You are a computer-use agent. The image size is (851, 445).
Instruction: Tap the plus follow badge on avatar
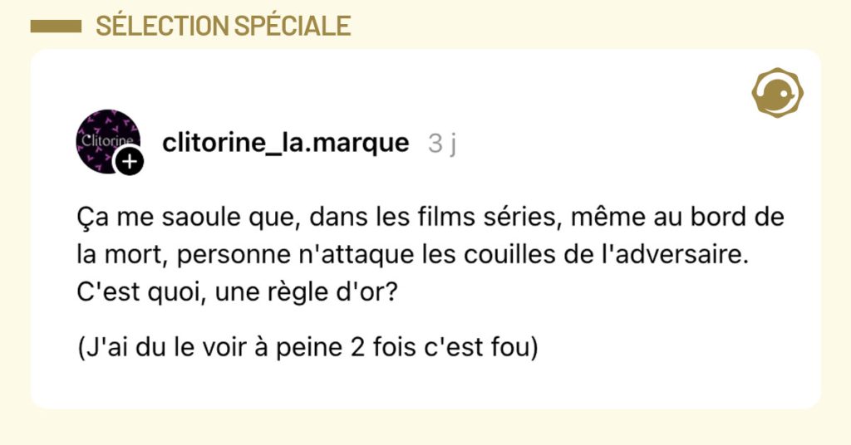click(x=129, y=162)
